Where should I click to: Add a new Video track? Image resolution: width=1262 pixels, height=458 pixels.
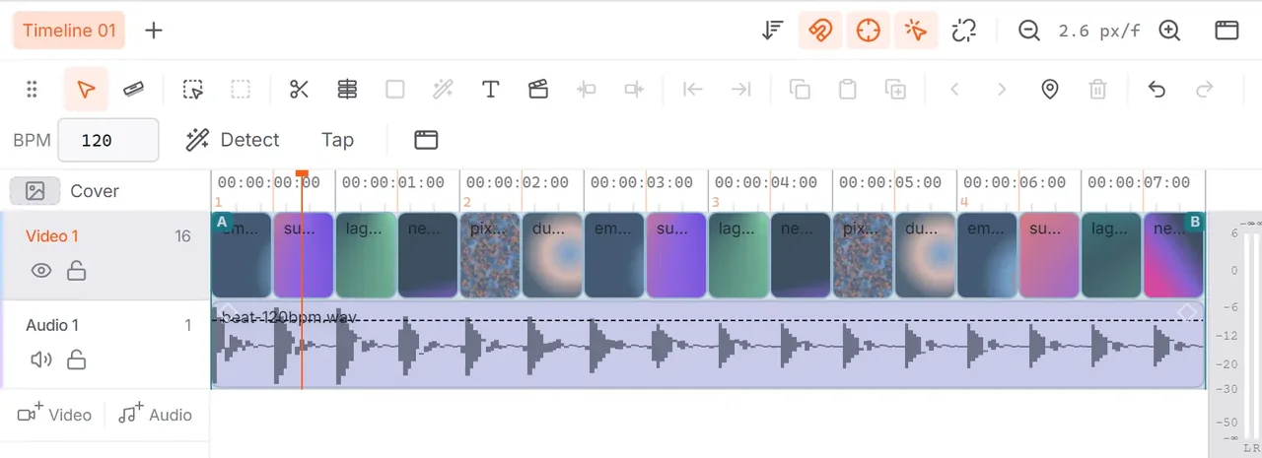[x=55, y=415]
